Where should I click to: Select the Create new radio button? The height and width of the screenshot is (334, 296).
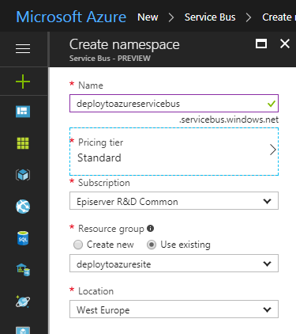[x=78, y=245]
